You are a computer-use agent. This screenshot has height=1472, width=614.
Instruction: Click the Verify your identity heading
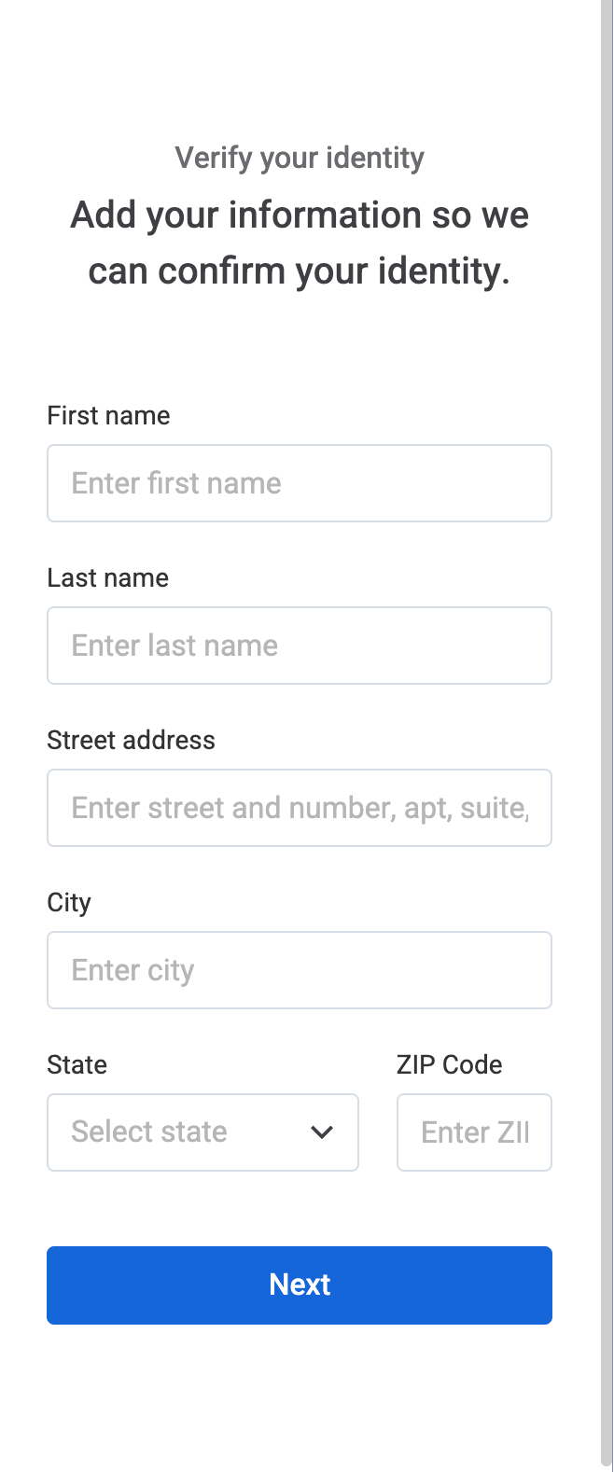pyautogui.click(x=300, y=158)
